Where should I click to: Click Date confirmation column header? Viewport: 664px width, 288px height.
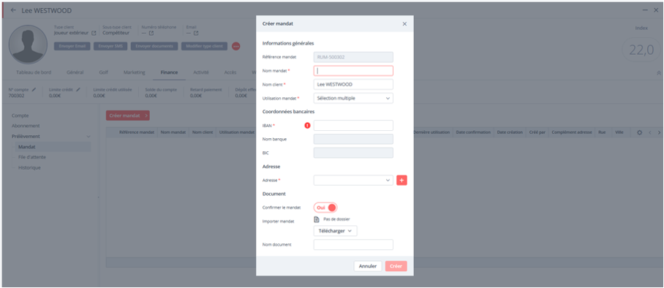473,132
